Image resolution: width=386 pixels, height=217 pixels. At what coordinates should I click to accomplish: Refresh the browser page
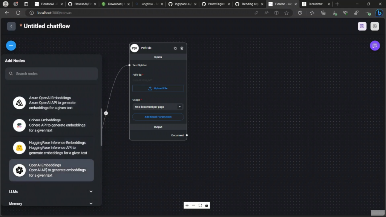pyautogui.click(x=18, y=13)
